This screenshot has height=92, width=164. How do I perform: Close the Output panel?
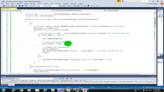tap(155, 76)
